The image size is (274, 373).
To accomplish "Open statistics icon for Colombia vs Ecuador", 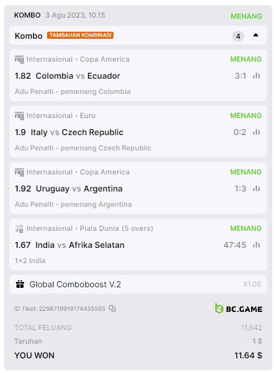I will click(256, 76).
